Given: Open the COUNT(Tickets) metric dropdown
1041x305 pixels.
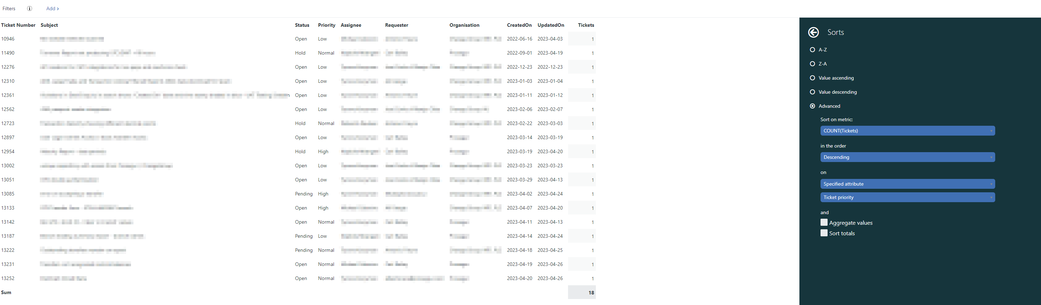Looking at the screenshot, I should [x=907, y=131].
